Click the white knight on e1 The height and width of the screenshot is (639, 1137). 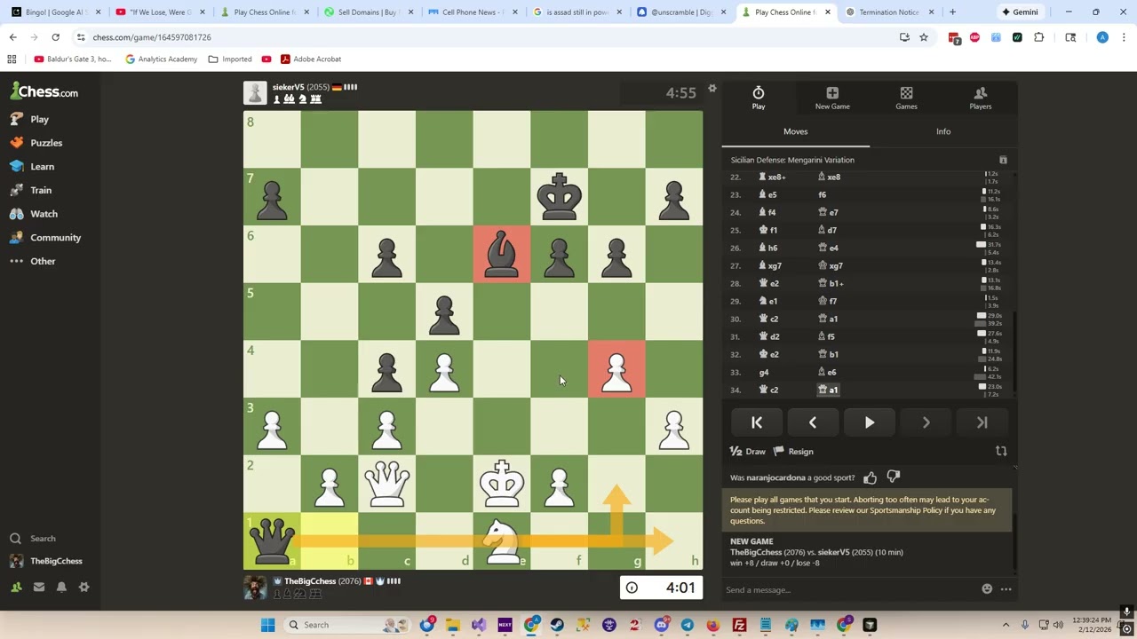click(501, 540)
